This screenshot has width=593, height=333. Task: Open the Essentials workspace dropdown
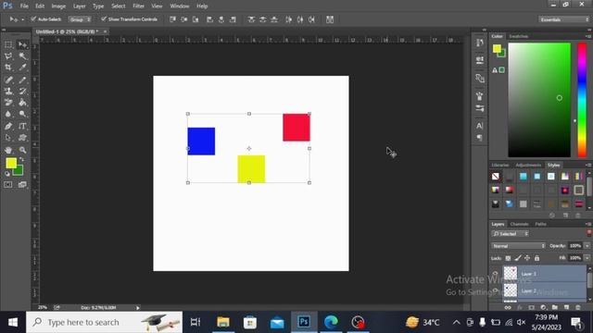[563, 19]
